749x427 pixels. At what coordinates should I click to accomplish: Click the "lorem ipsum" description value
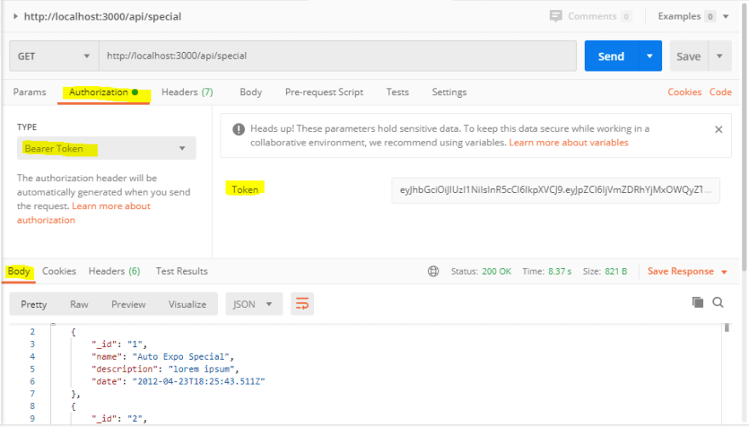coord(202,369)
